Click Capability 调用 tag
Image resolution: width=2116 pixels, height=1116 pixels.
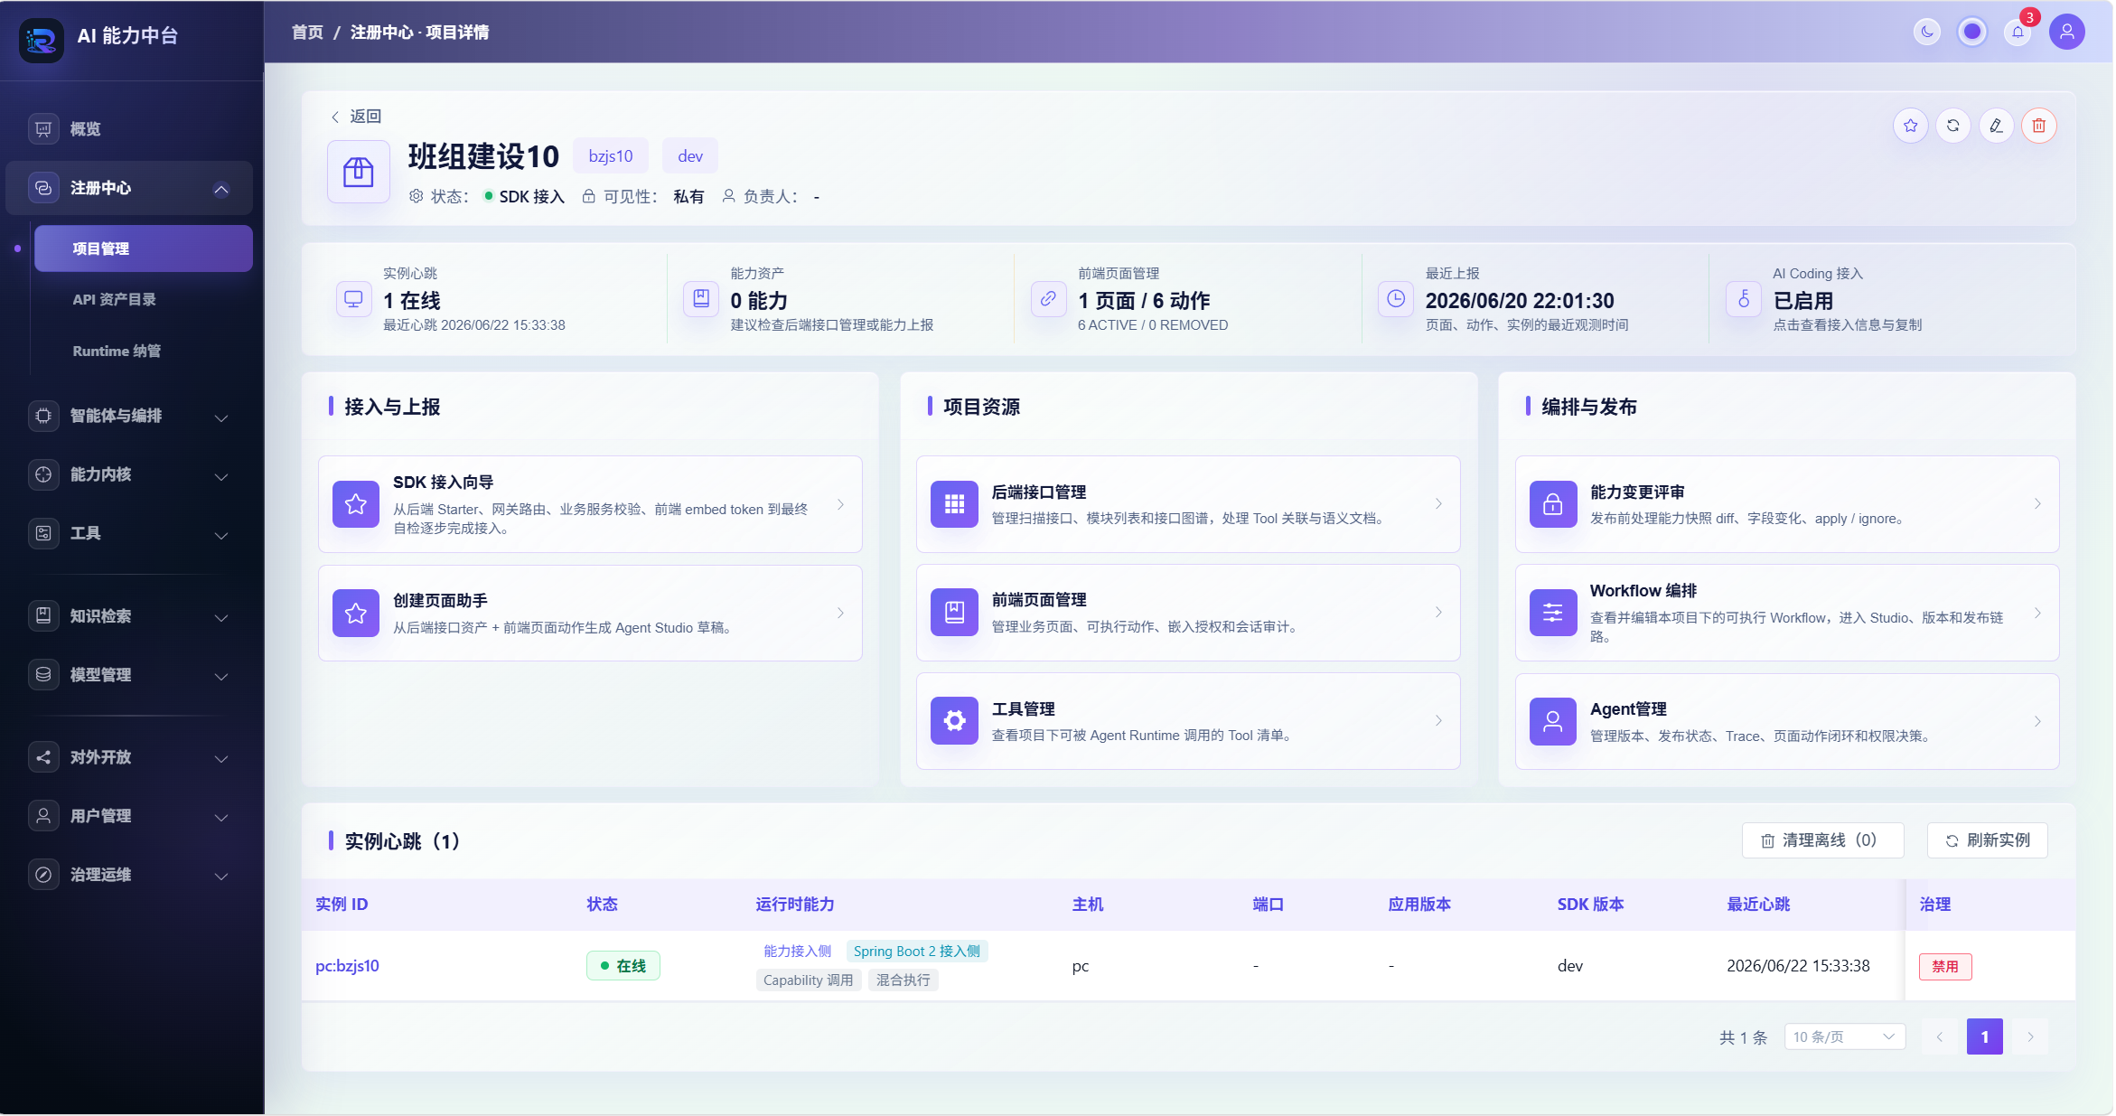point(808,980)
